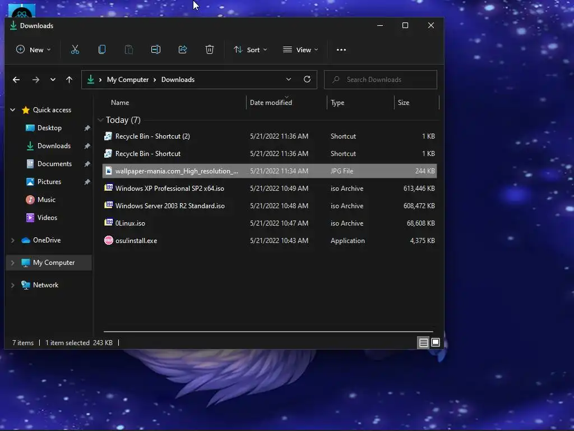
Task: Open the desktop app icon behind window
Action: pos(22,11)
